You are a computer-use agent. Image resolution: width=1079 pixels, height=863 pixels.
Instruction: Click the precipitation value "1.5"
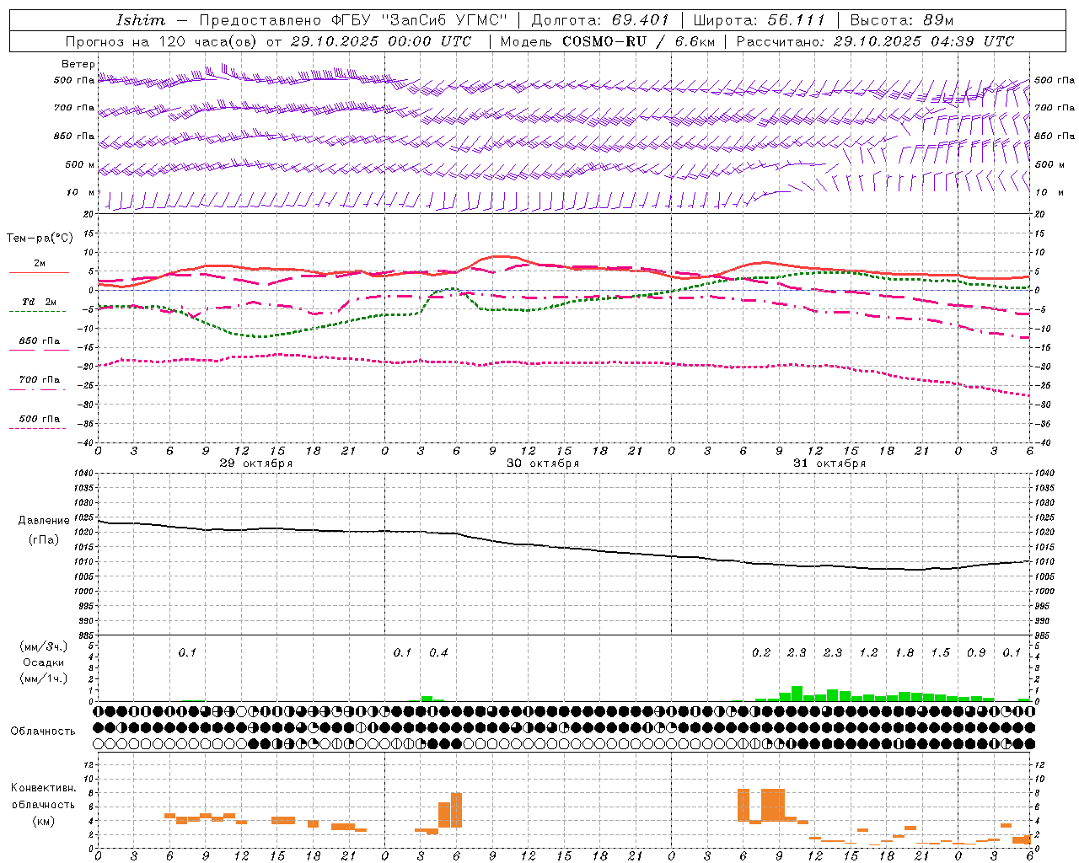[x=940, y=652]
